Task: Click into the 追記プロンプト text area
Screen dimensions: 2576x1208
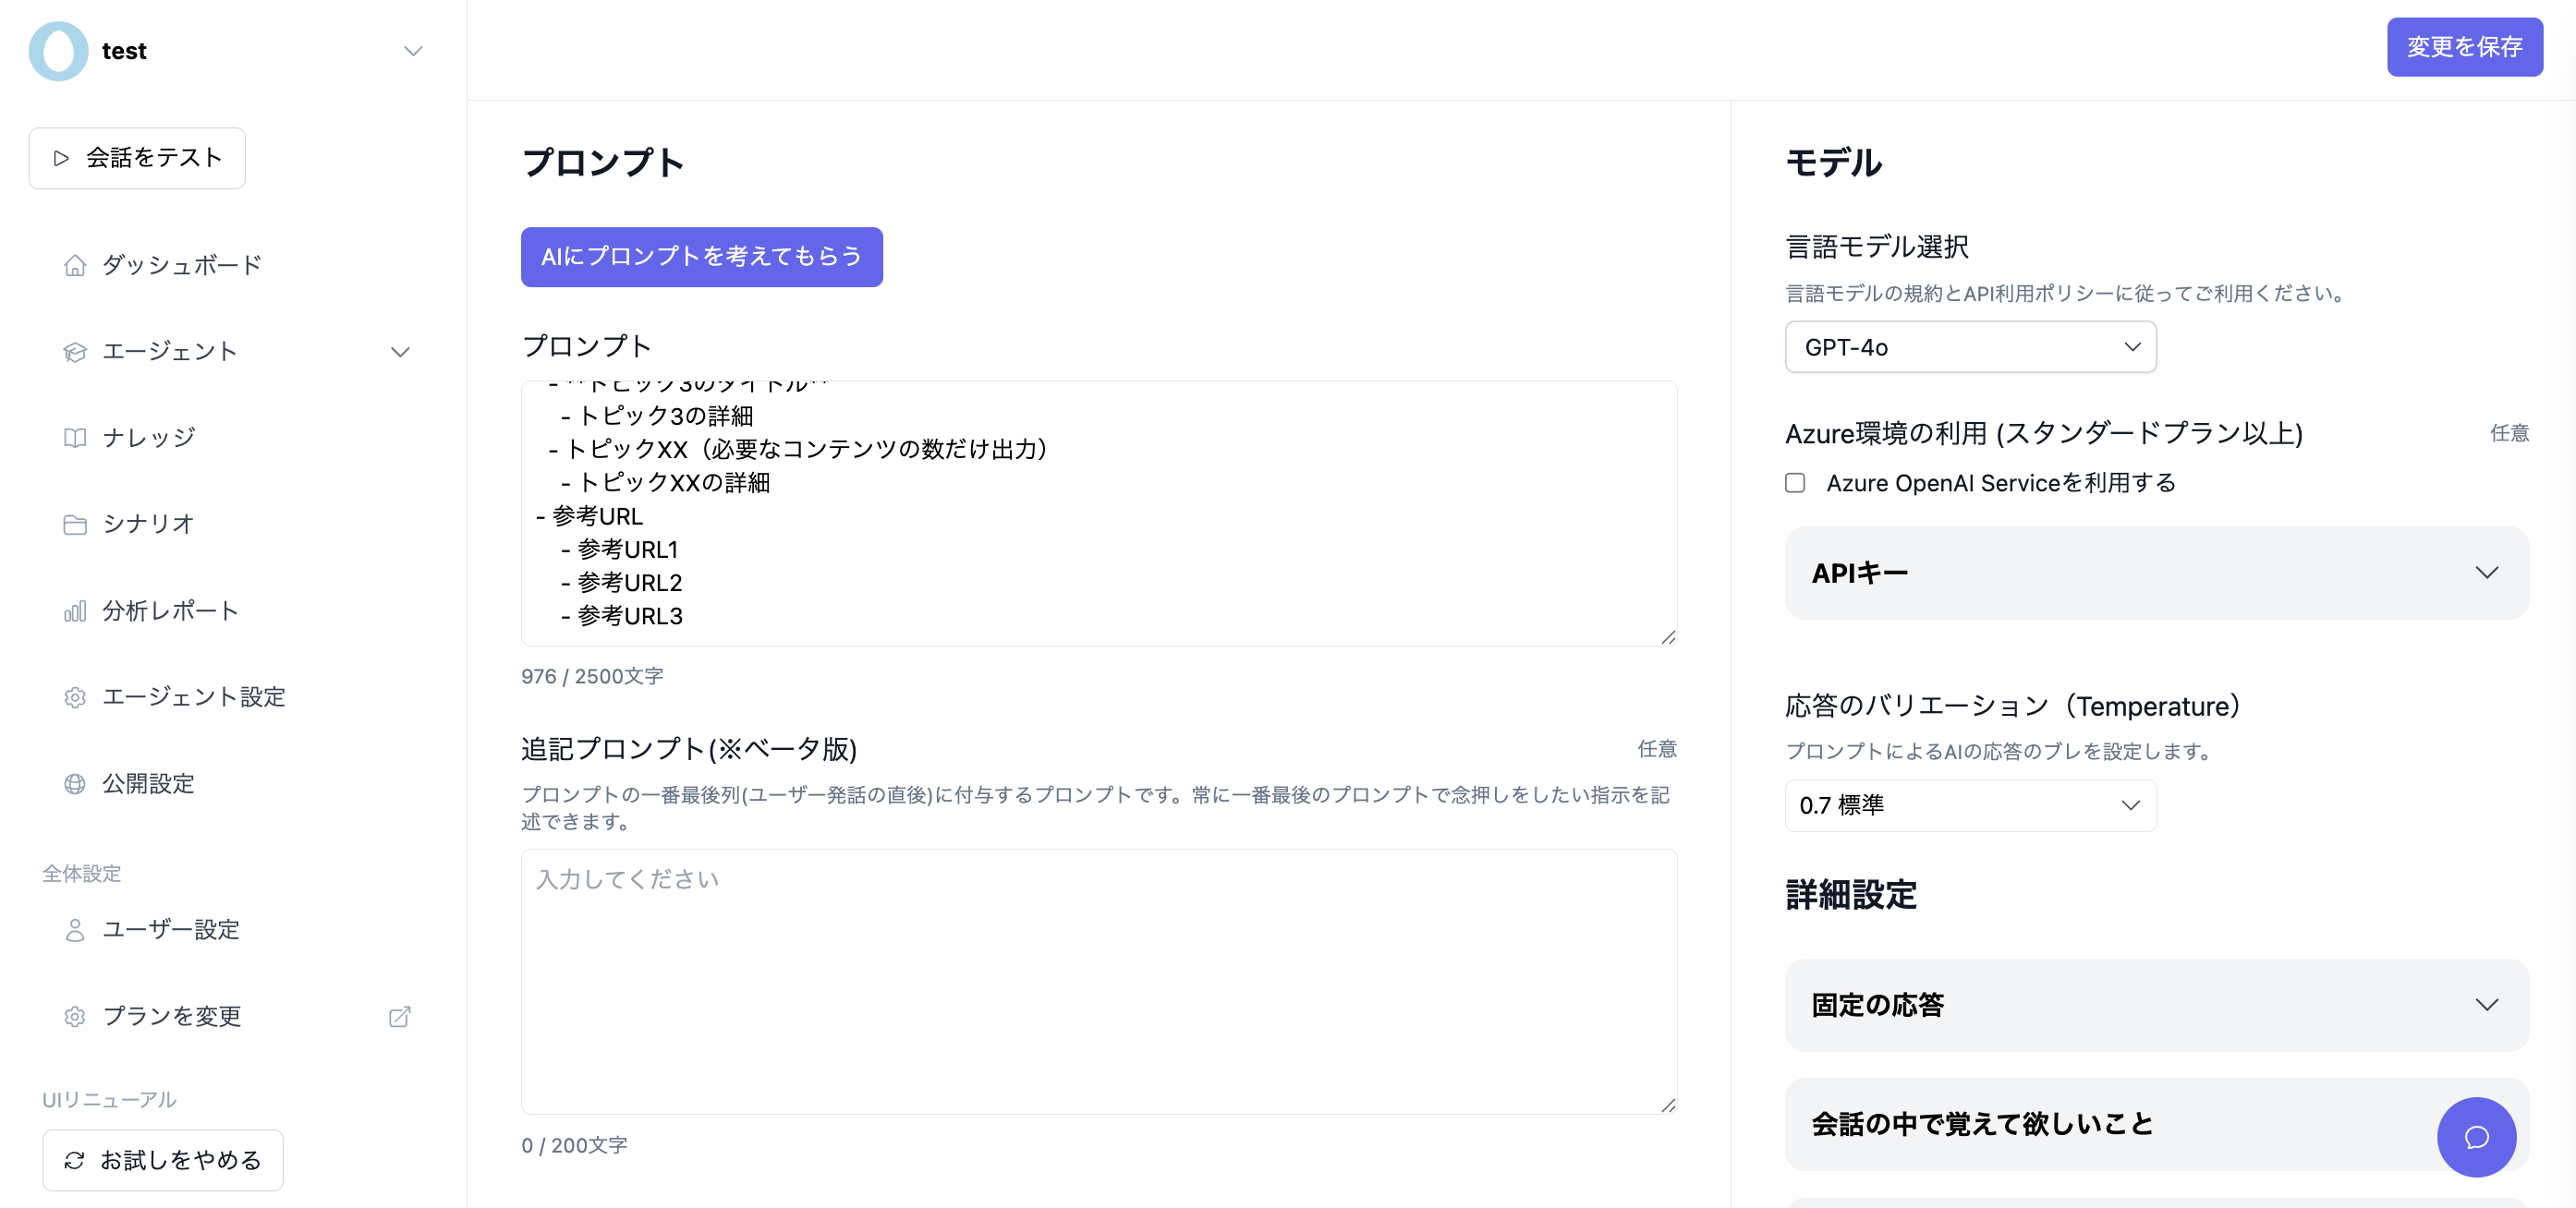Action: click(1098, 980)
